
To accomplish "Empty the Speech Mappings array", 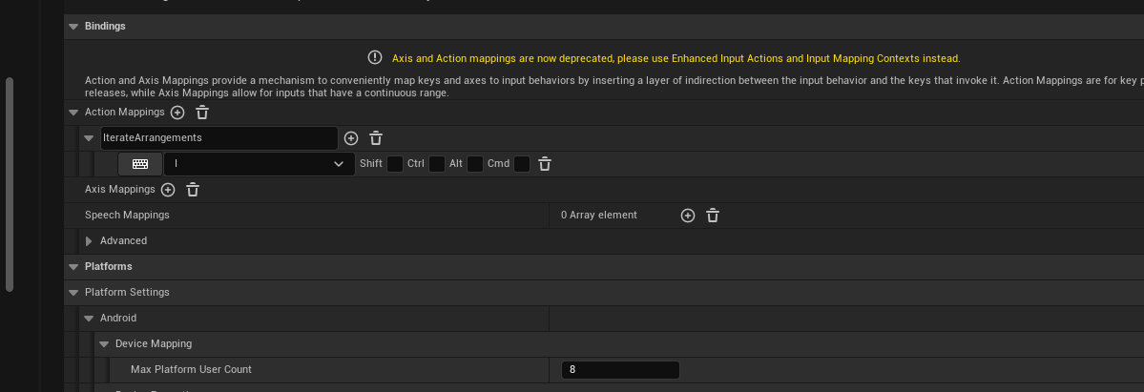I will click(x=712, y=216).
